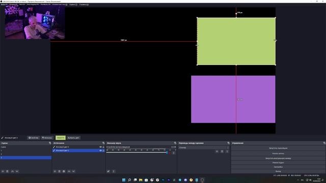Select scene 1 in Scenes list
The width and height of the screenshot is (326, 183).
[x=26, y=150]
